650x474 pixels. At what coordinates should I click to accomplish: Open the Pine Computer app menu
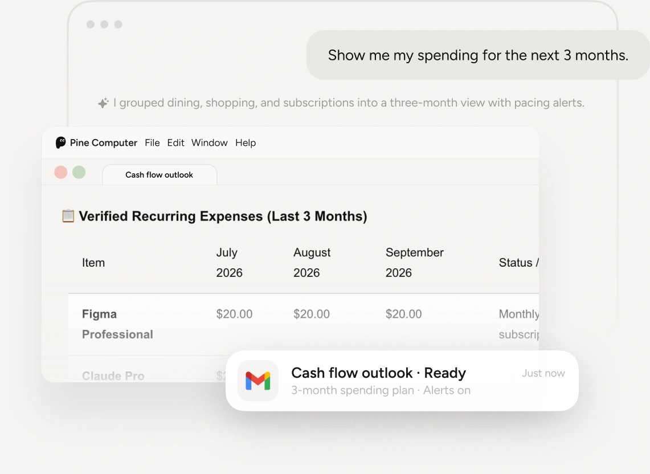103,142
